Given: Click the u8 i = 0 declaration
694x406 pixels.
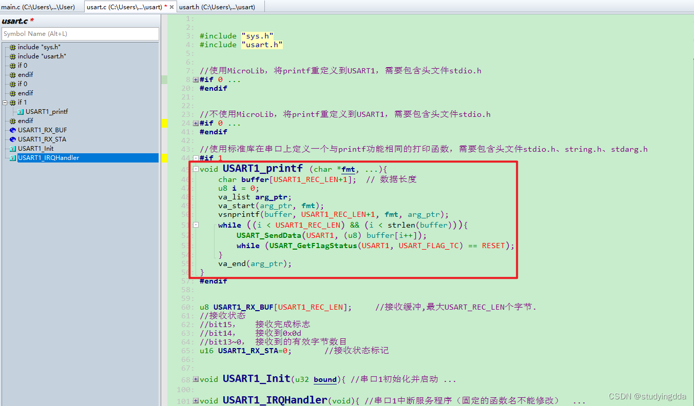Looking at the screenshot, I should pyautogui.click(x=239, y=188).
